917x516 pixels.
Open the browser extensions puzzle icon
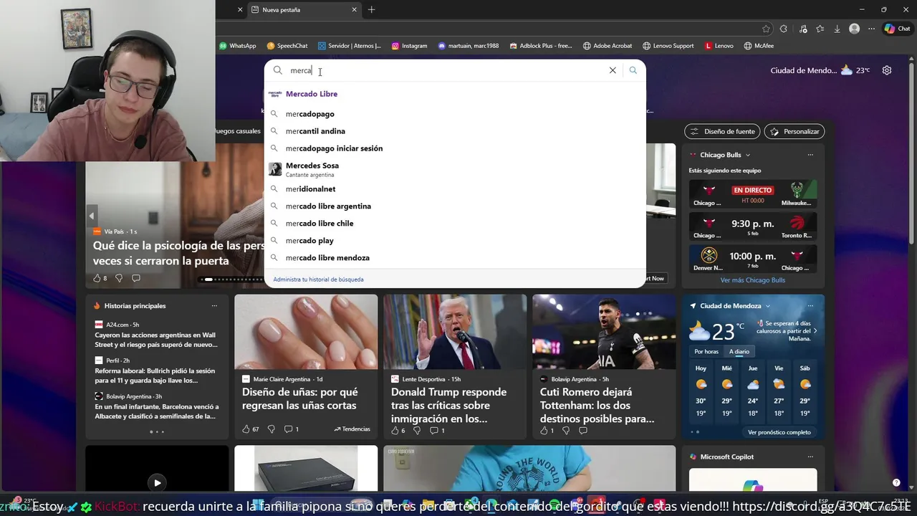tap(783, 29)
